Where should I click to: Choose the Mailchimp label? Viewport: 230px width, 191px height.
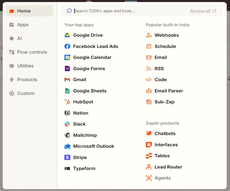(x=85, y=135)
